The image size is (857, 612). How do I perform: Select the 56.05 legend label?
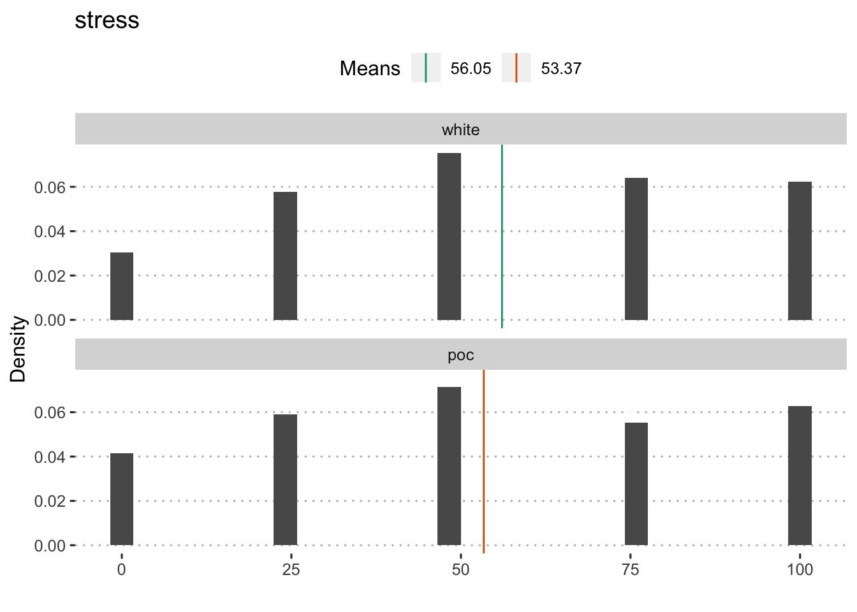[x=471, y=69]
